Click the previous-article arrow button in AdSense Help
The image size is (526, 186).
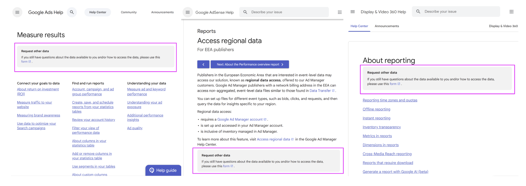click(x=203, y=64)
